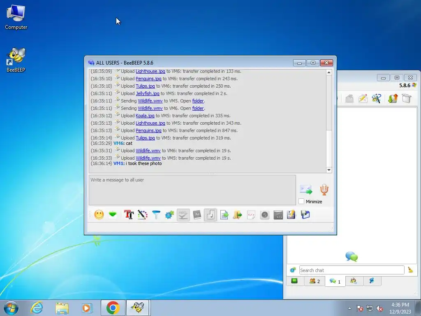
Task: Click into the Search chat field
Action: 352,270
